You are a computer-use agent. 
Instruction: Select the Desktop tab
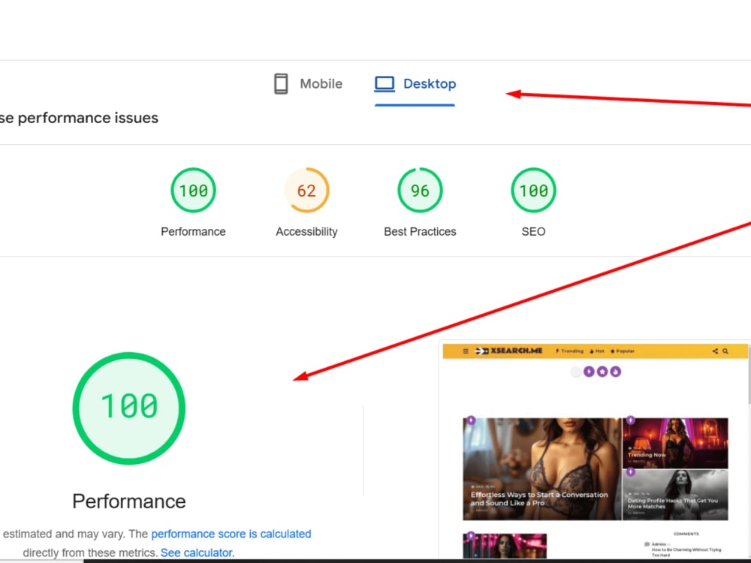click(x=415, y=84)
